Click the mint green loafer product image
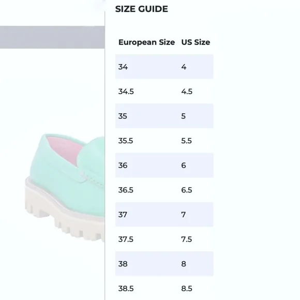 (x=65, y=188)
